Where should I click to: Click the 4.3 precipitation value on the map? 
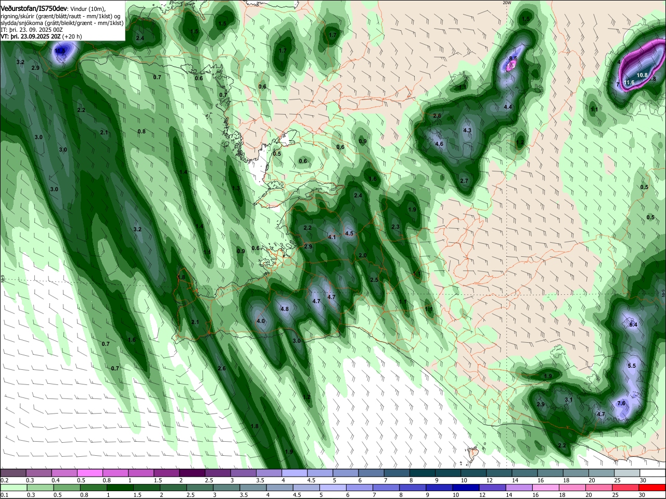pos(467,131)
